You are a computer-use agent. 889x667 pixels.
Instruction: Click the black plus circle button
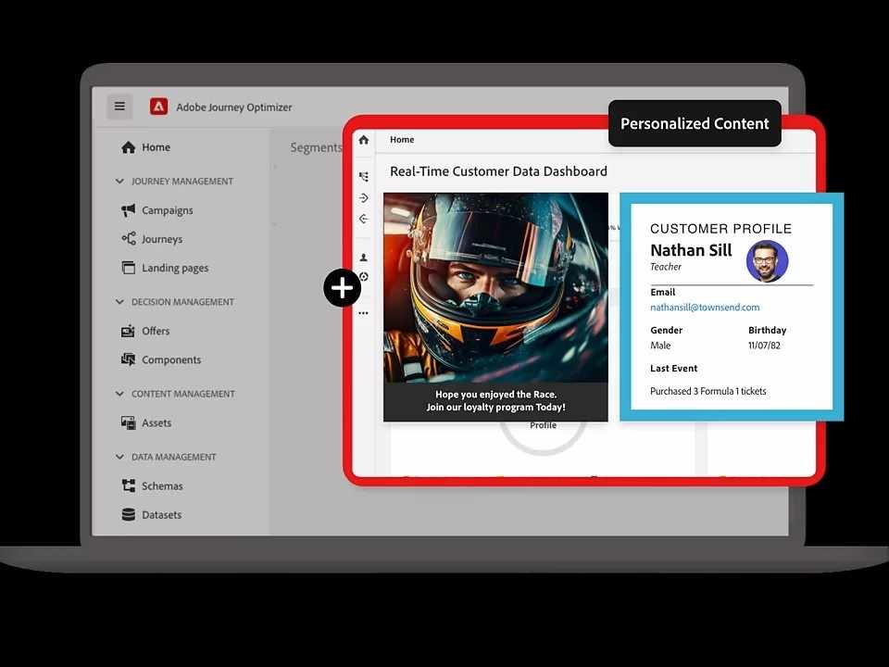(x=342, y=288)
